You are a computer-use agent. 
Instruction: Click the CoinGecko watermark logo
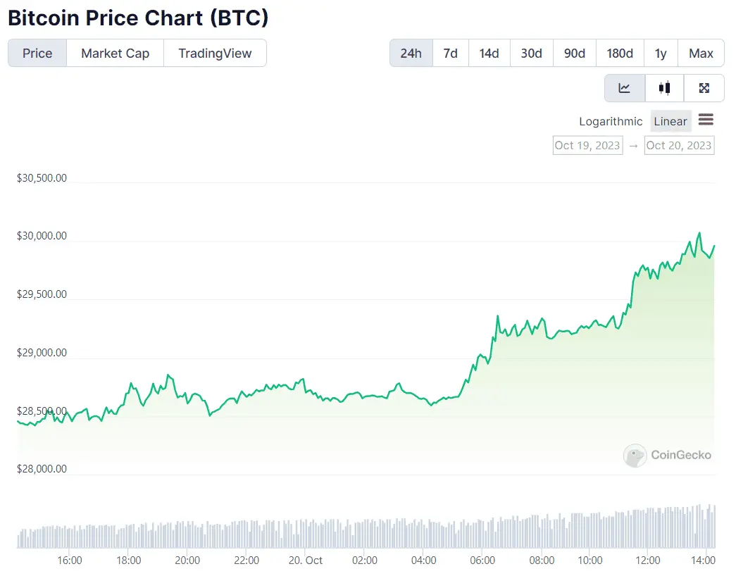667,456
